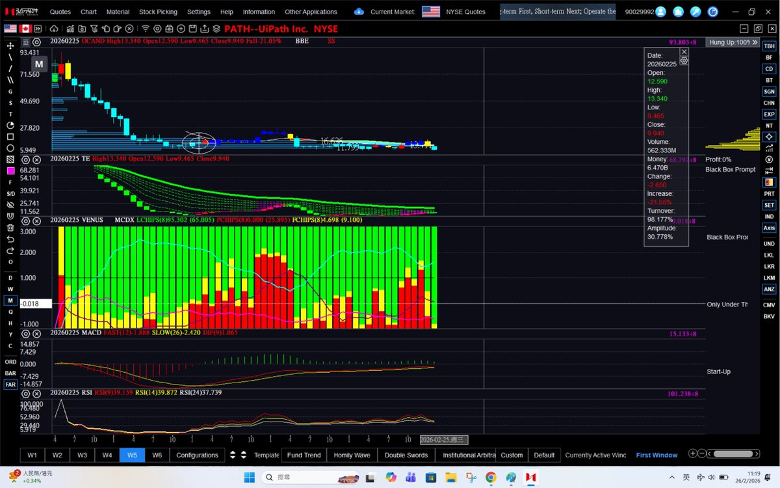Click the Wi-Fi signal toolbar icon
This screenshot has width=780, height=488.
point(146,29)
